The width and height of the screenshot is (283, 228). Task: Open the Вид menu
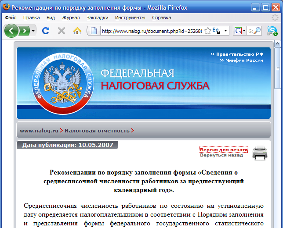click(51, 18)
